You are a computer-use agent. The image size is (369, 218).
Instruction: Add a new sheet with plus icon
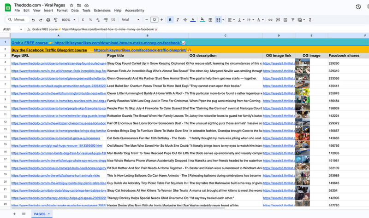click(x=14, y=214)
